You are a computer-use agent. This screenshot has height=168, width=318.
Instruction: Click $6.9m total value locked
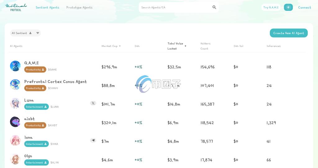click(x=173, y=123)
